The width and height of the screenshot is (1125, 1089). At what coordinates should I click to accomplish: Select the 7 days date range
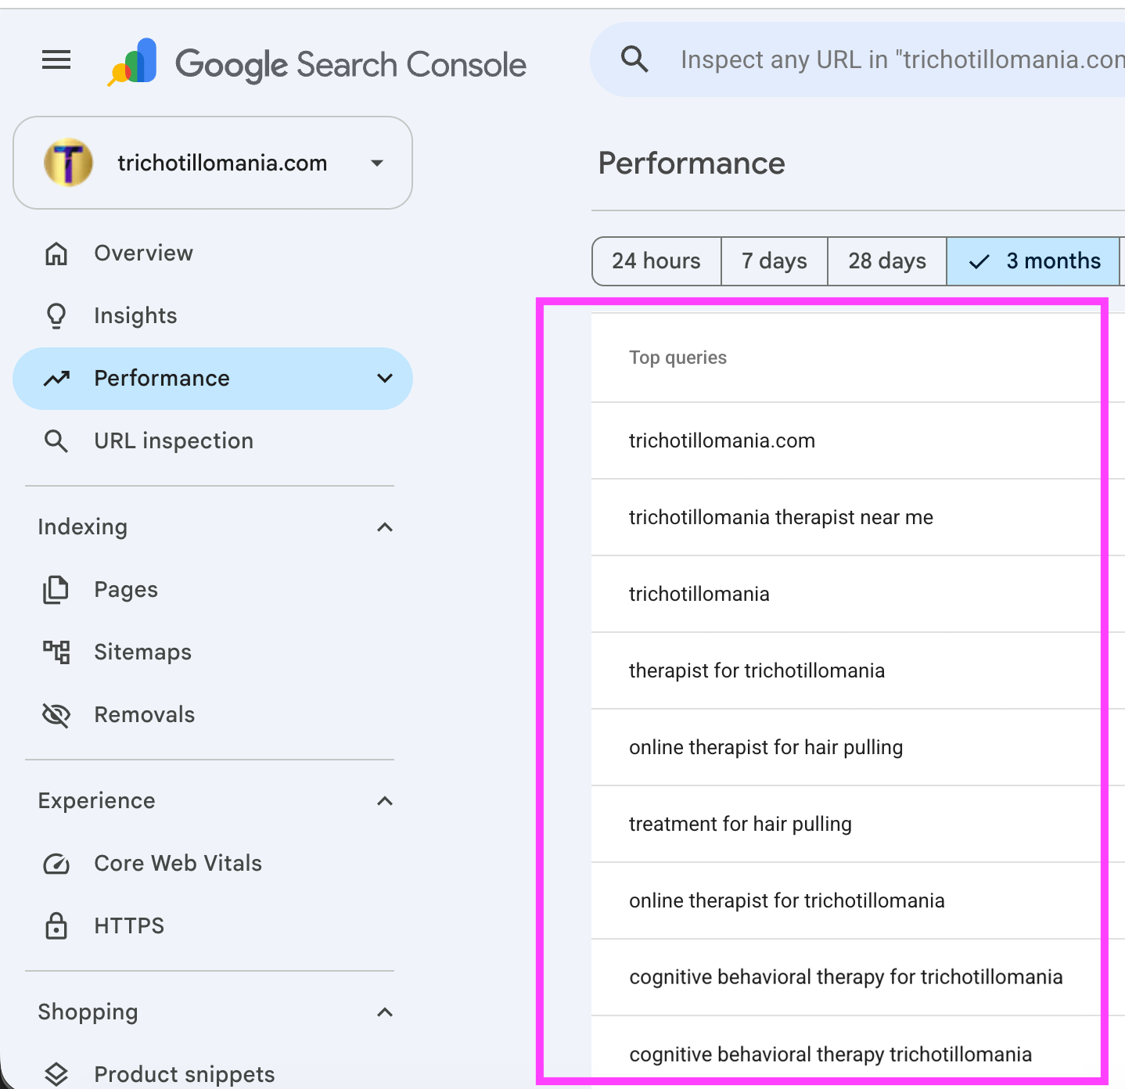pyautogui.click(x=775, y=261)
